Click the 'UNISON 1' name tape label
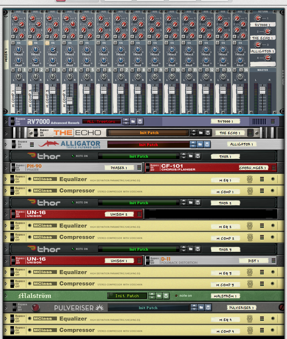287x339 pixels. pyautogui.click(x=119, y=261)
